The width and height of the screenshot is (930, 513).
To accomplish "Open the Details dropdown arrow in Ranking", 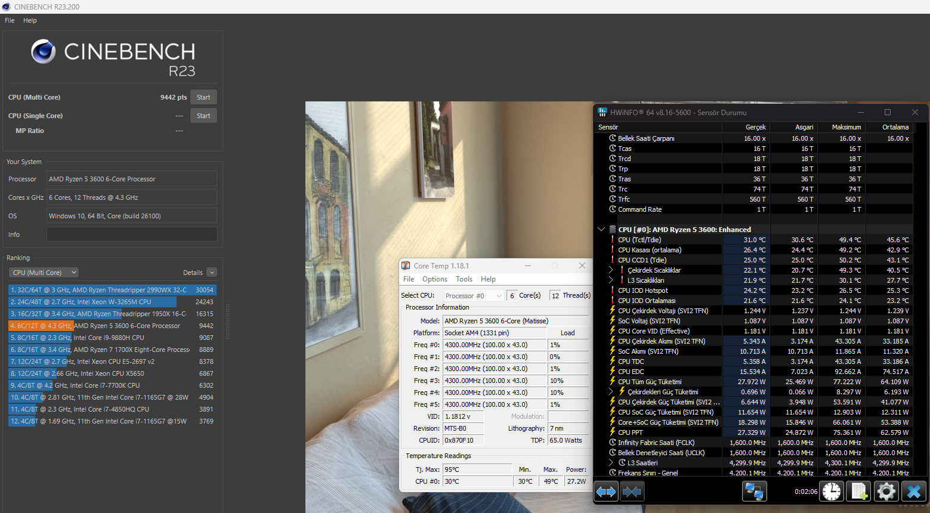I will tap(212, 273).
